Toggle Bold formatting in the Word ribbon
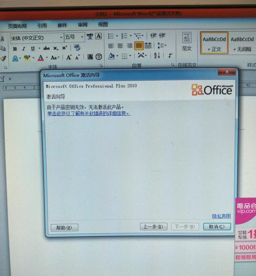The width and height of the screenshot is (256, 276). pos(15,49)
